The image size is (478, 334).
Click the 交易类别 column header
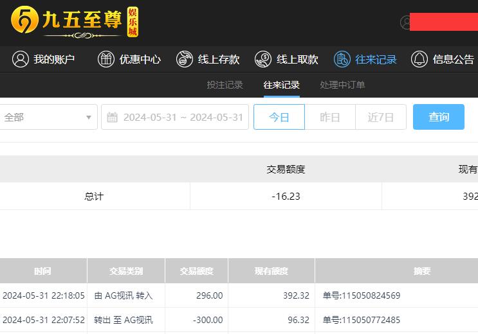tap(126, 271)
